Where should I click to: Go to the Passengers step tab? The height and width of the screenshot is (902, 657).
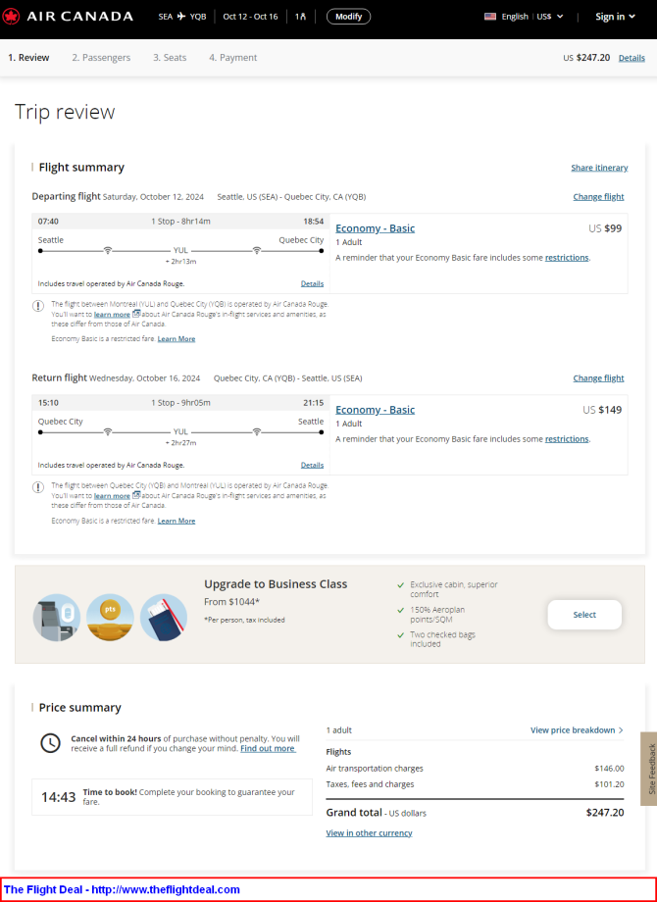tap(101, 58)
